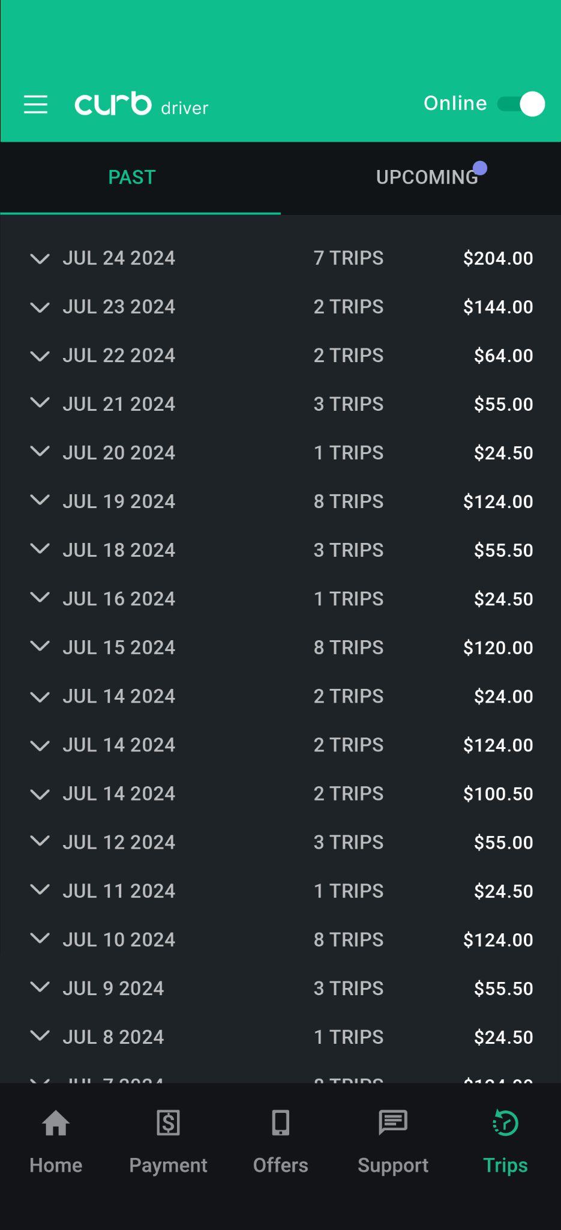Expand Jul 19 2024 trips chevron
This screenshot has height=1230, width=561.
pyautogui.click(x=40, y=500)
